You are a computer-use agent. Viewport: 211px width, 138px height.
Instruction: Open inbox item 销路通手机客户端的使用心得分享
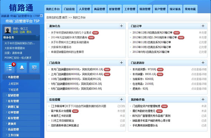151,121
